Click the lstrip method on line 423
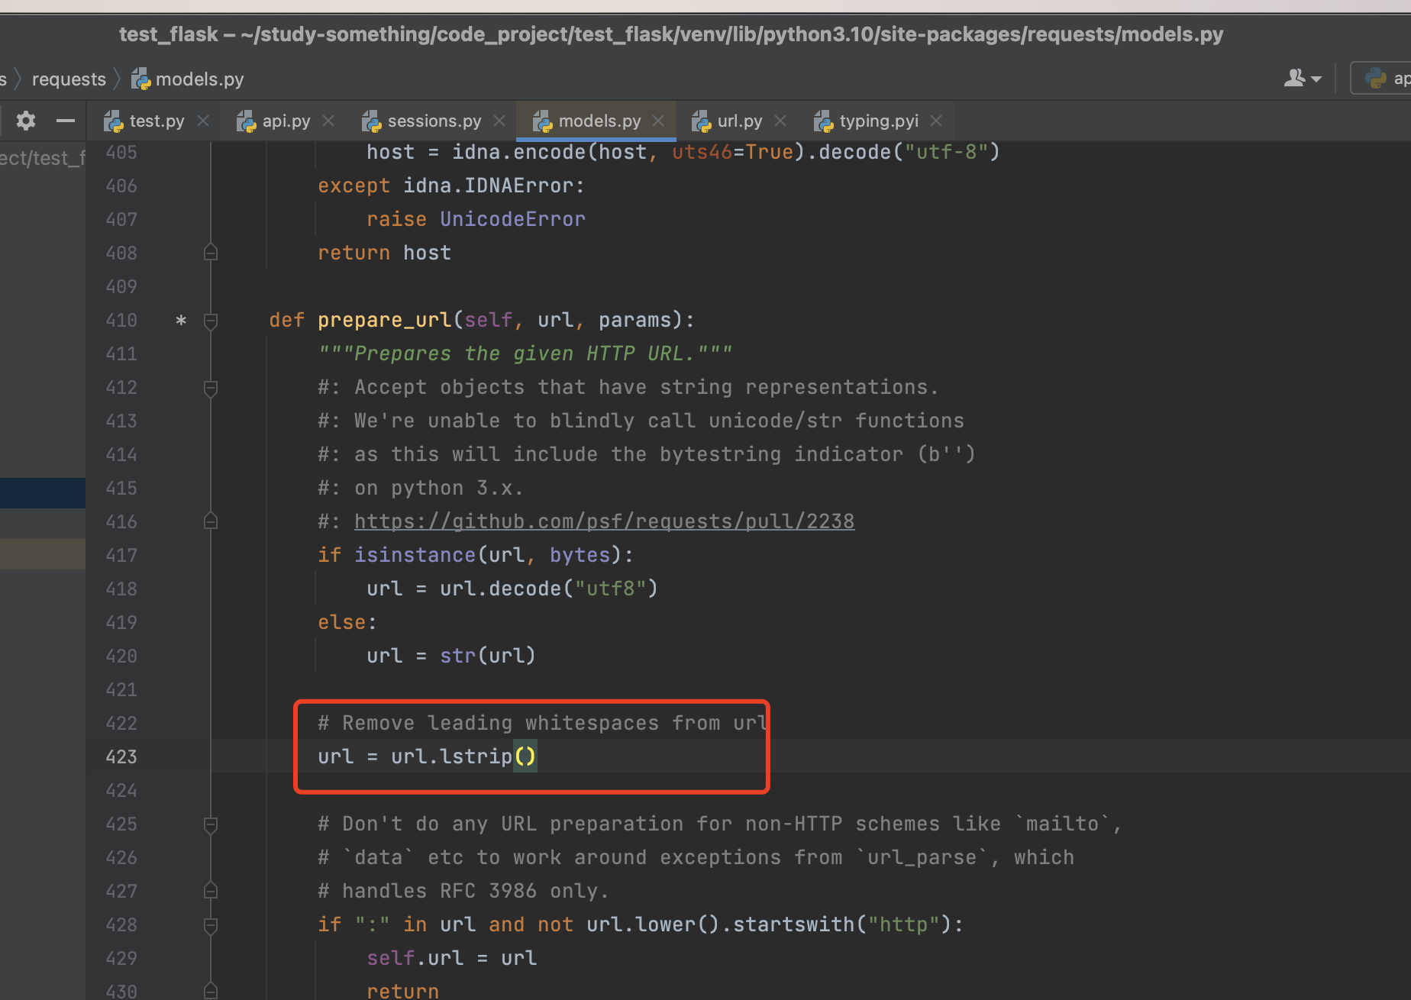The image size is (1411, 1000). point(476,756)
